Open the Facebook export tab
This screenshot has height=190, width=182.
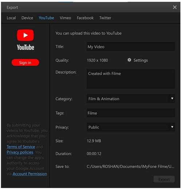(85, 18)
